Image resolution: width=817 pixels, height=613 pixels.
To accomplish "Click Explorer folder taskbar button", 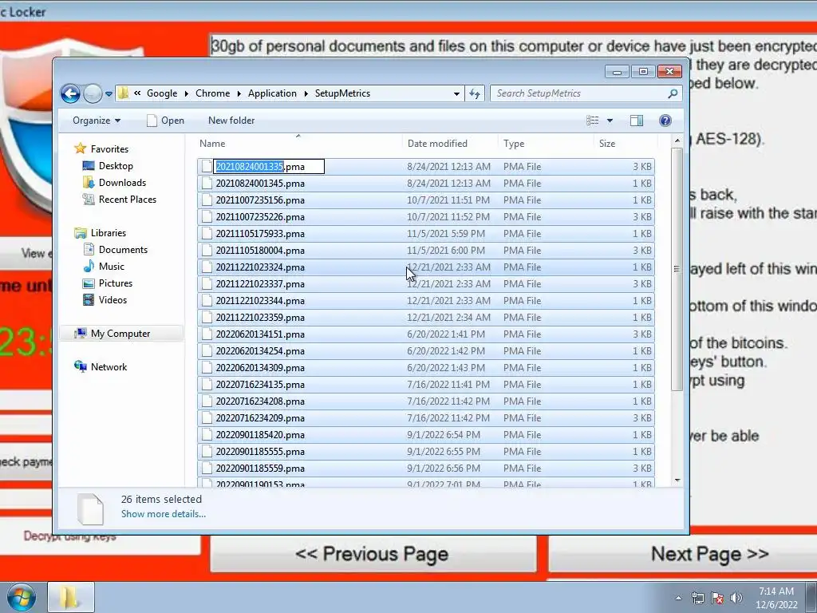I will click(x=71, y=597).
